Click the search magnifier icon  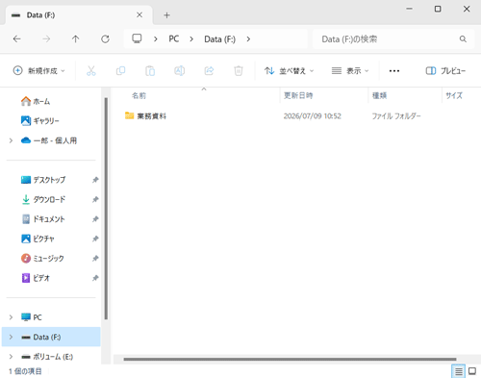point(463,39)
